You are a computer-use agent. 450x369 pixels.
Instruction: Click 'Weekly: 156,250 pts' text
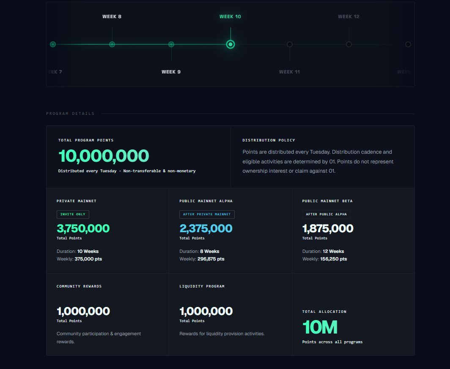click(324, 259)
